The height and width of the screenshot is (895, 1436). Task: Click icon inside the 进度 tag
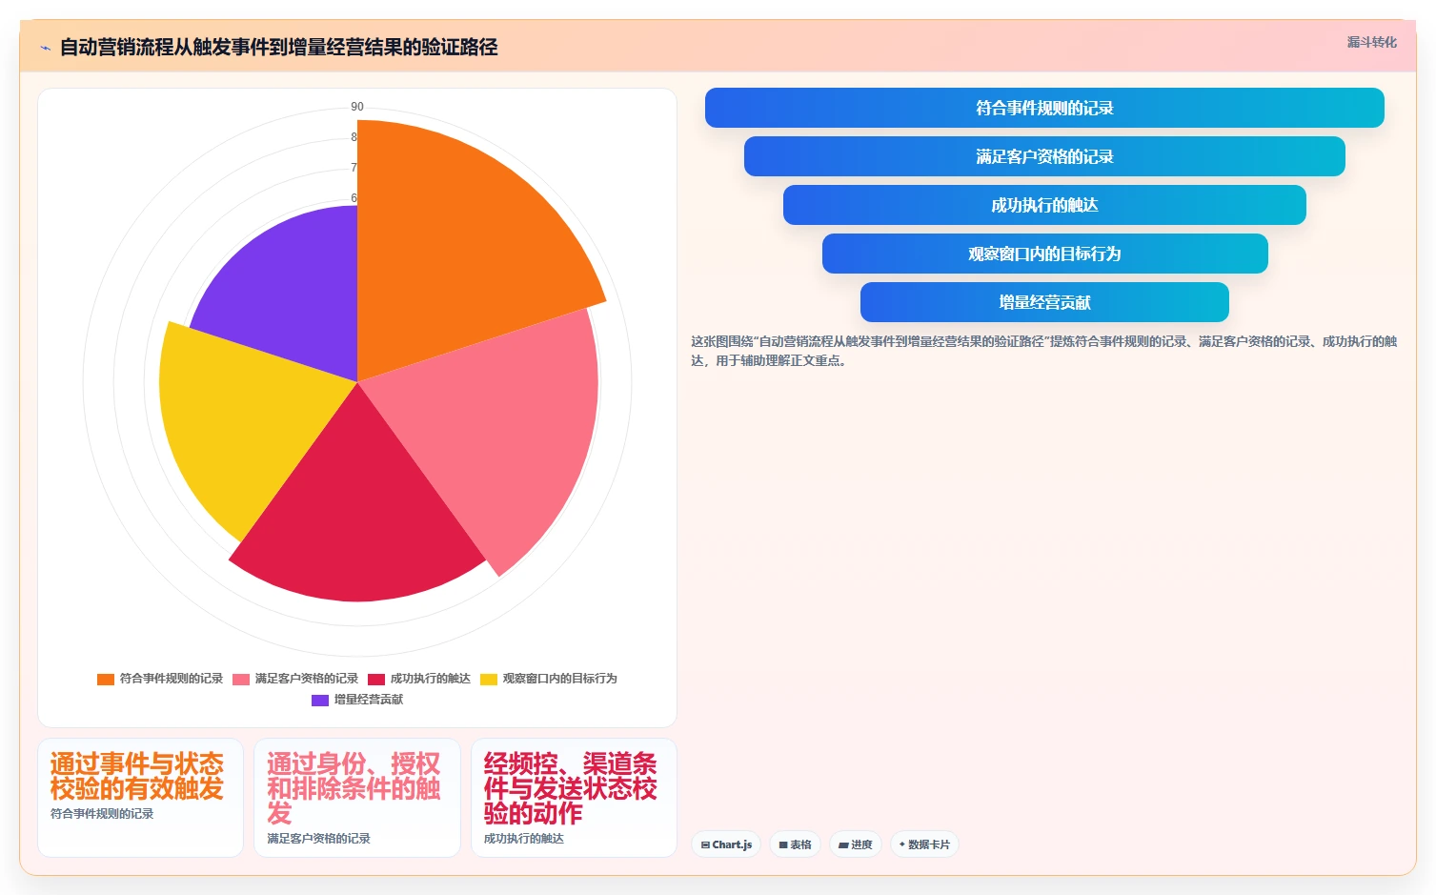pos(843,845)
